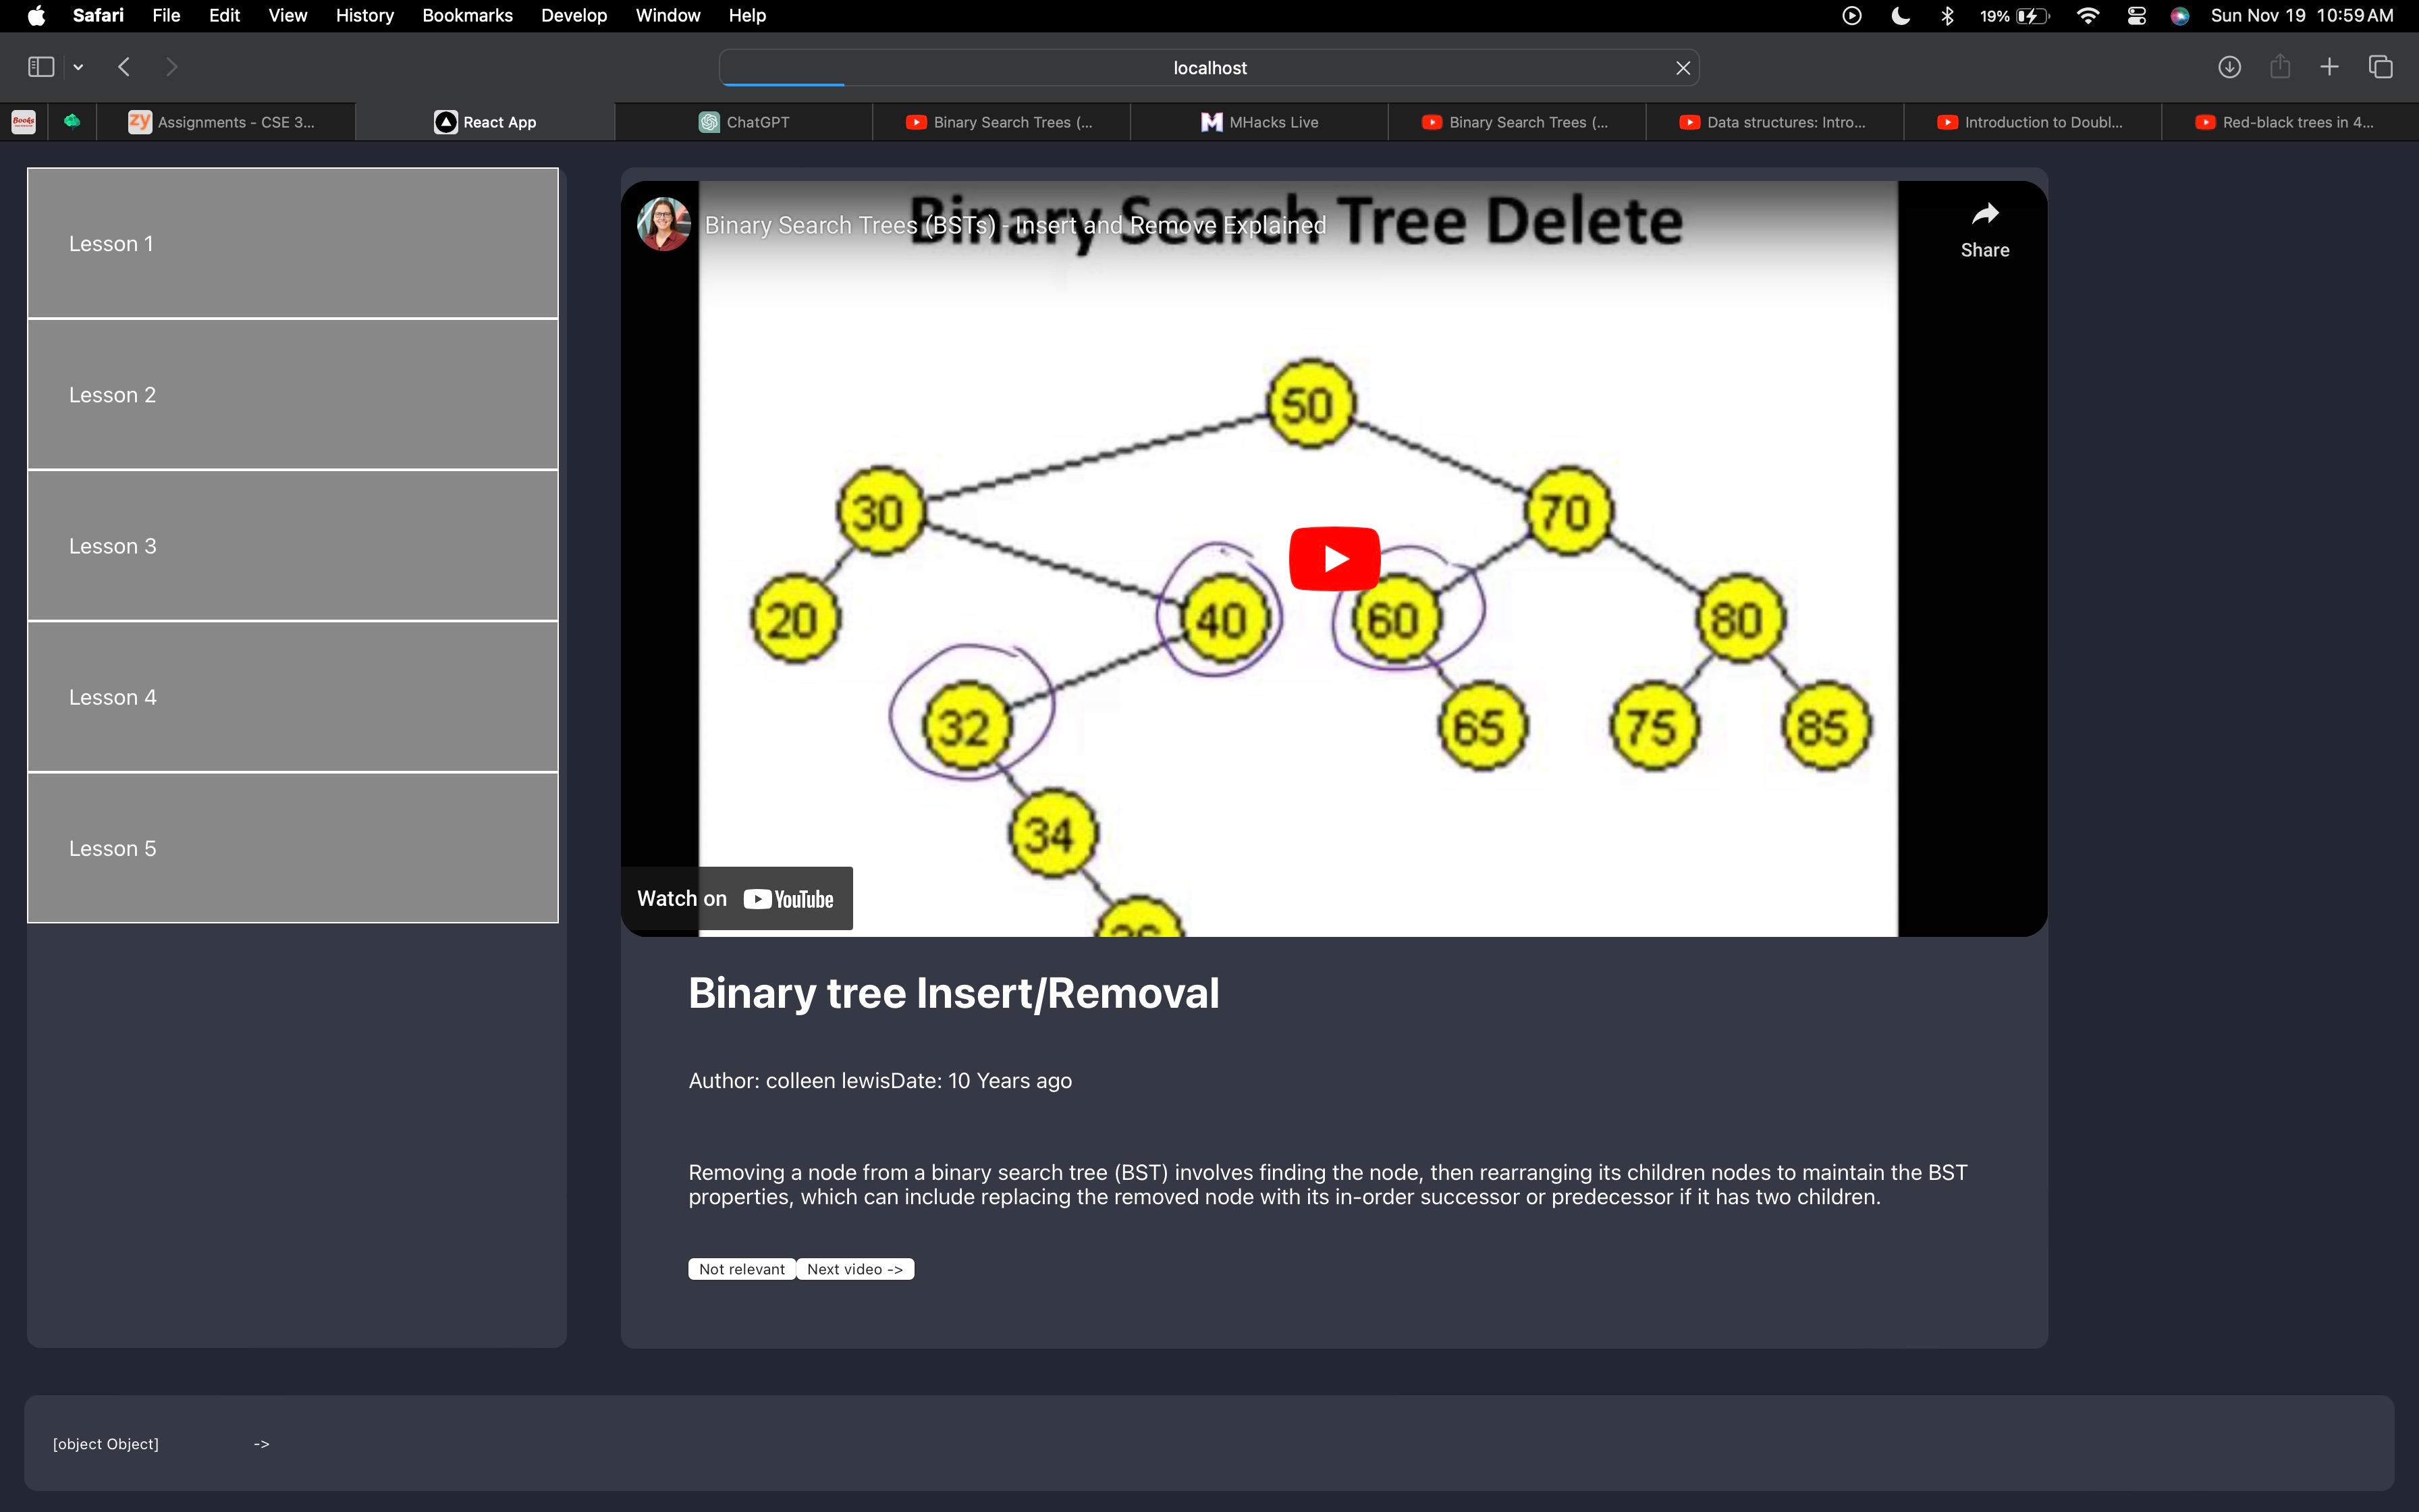Click the Wi-Fi status icon
Viewport: 2419px width, 1512px height.
point(2087,16)
